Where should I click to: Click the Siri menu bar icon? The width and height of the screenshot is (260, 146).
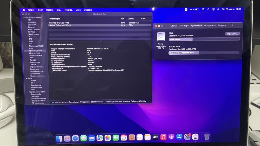pyautogui.click(x=218, y=9)
